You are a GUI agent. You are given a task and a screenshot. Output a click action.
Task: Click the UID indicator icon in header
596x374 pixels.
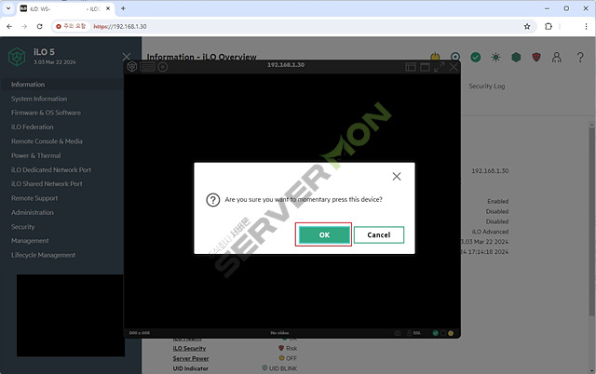point(455,57)
